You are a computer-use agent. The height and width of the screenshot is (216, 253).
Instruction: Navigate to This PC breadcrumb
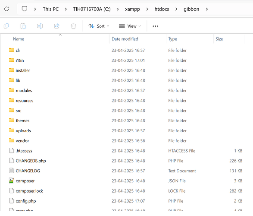[x=51, y=9]
